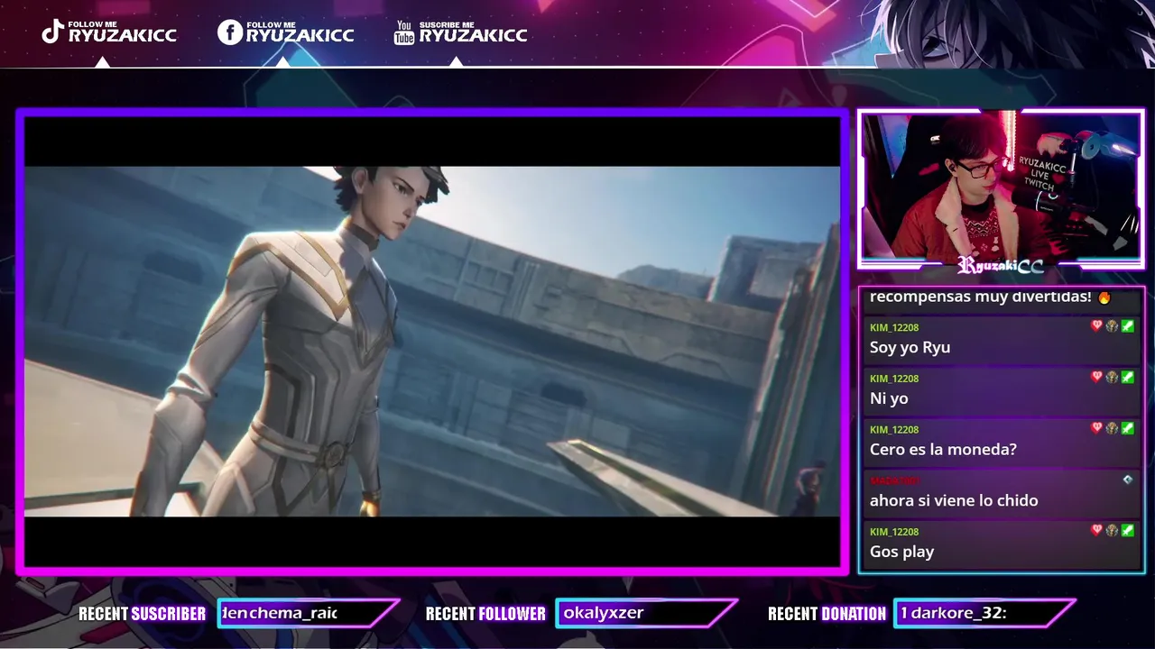Select the chat message "Ni yo"
The height and width of the screenshot is (649, 1155).
point(889,398)
